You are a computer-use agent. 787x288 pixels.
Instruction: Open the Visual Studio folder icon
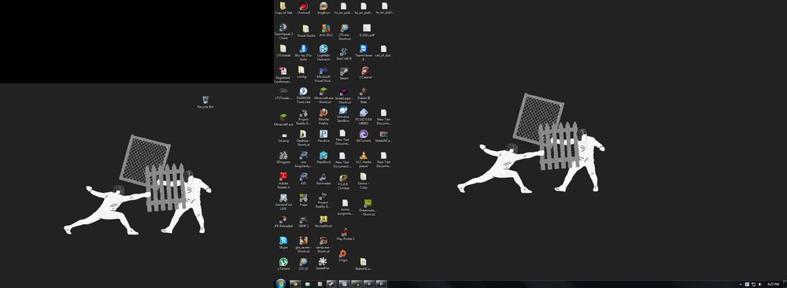point(305,31)
